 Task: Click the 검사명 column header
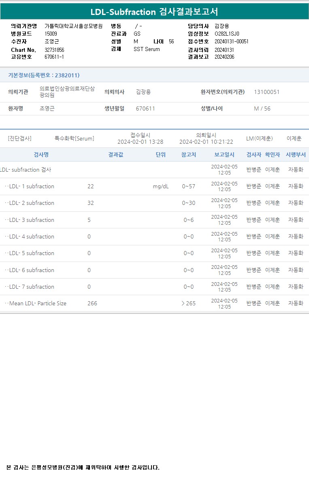[41, 155]
